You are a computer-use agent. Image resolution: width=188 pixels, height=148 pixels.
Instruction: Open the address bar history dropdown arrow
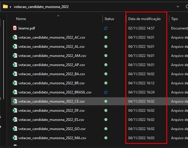click(x=178, y=6)
